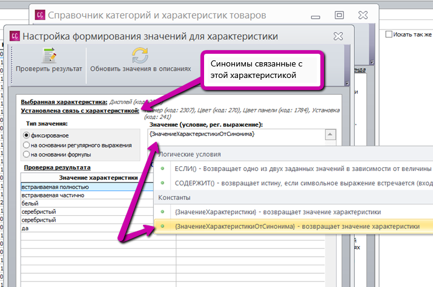Viewport: 433px width, 287px height.
Task: Select the row встраиваемая полностью
Action: pos(87,187)
